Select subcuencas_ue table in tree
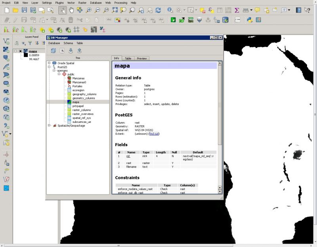The height and width of the screenshot is (247, 317). (x=82, y=122)
